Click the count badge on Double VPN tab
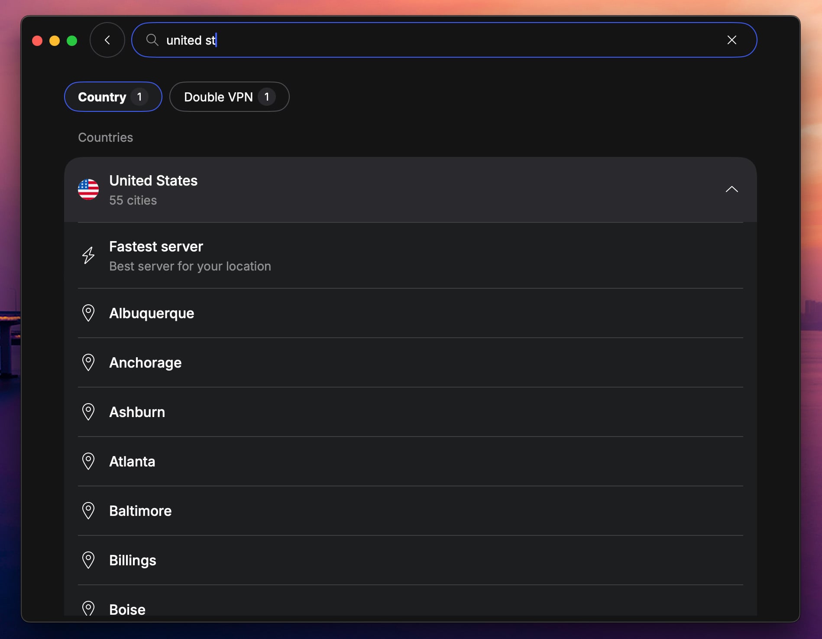This screenshot has height=639, width=822. click(267, 97)
